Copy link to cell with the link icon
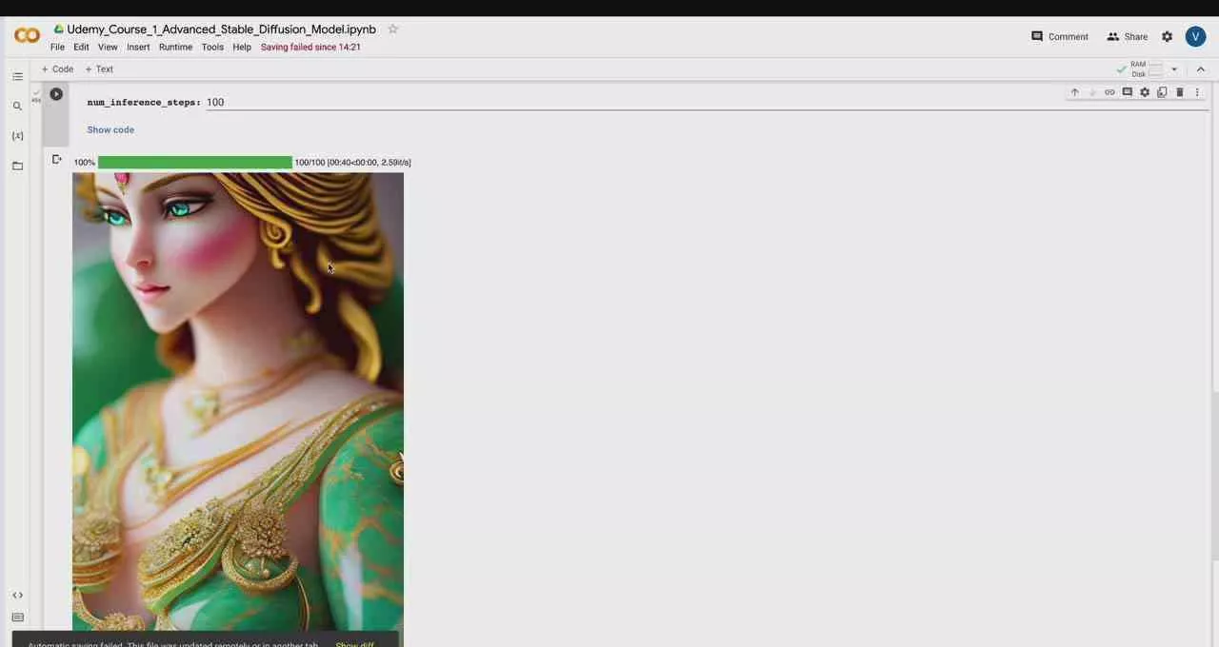This screenshot has width=1219, height=647. coord(1109,92)
